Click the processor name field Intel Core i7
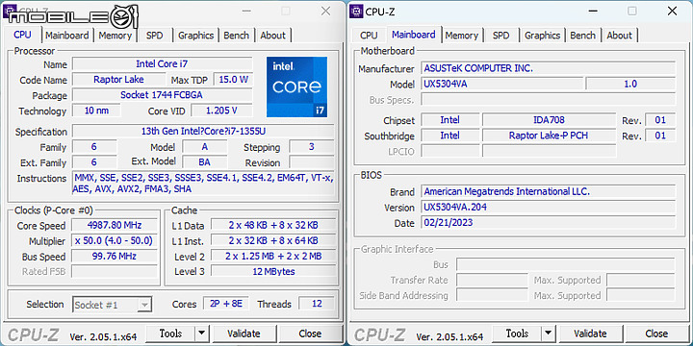The image size is (693, 346). pyautogui.click(x=163, y=64)
